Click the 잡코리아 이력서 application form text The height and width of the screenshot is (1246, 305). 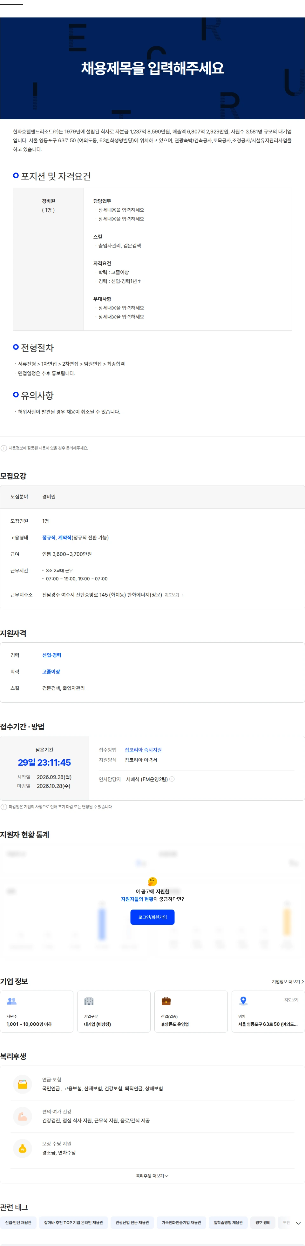(x=141, y=760)
